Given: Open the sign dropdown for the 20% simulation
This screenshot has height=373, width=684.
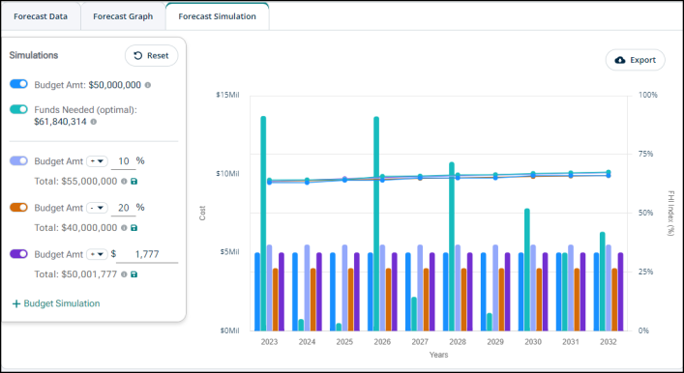Looking at the screenshot, I should [97, 208].
